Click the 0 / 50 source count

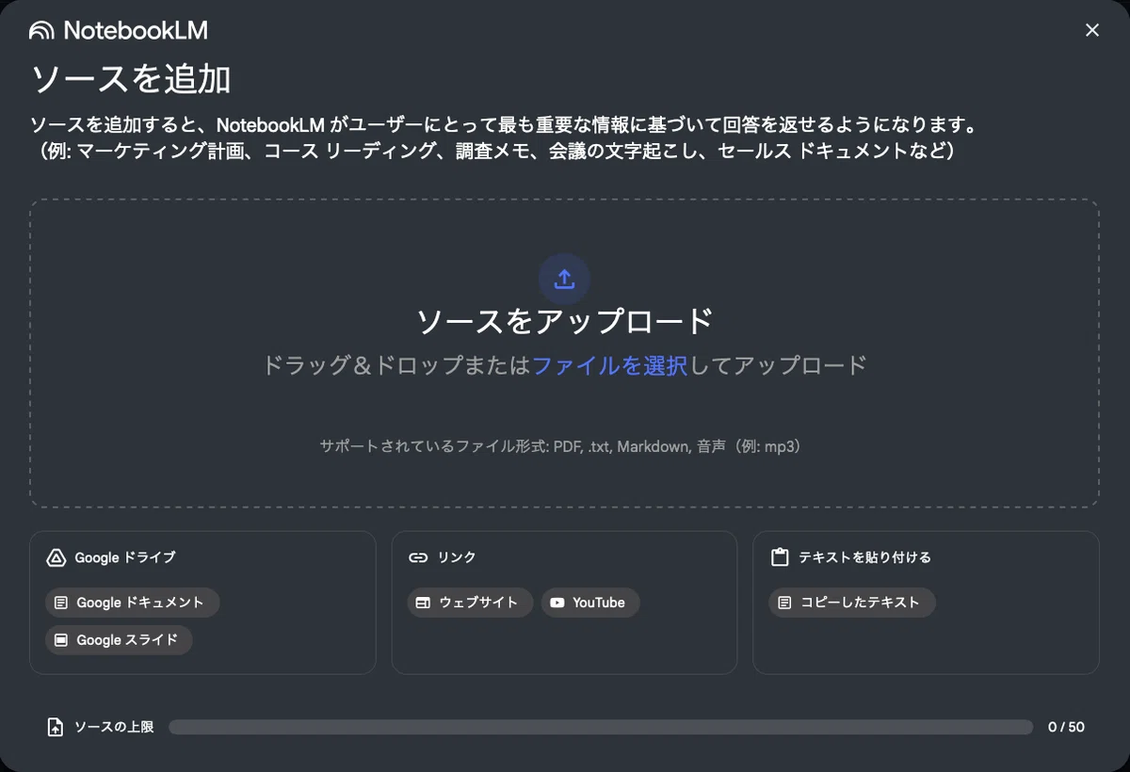click(1066, 727)
